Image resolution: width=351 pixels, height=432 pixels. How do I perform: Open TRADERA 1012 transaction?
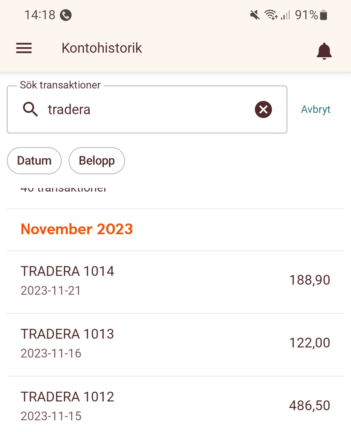click(68, 405)
